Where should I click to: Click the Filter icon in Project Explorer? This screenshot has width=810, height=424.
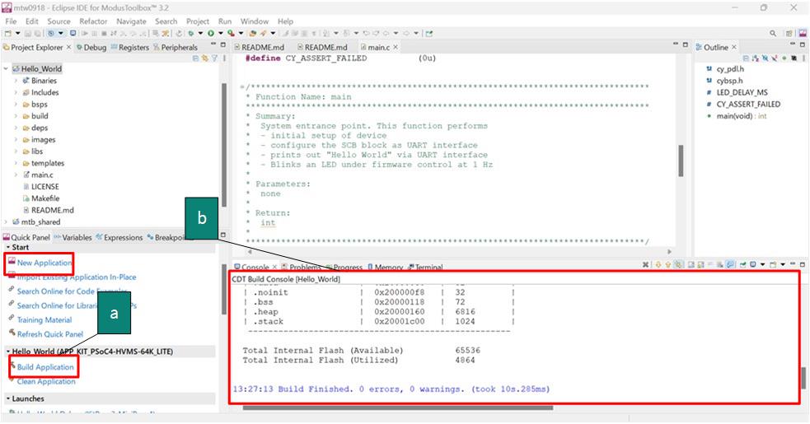pos(214,58)
